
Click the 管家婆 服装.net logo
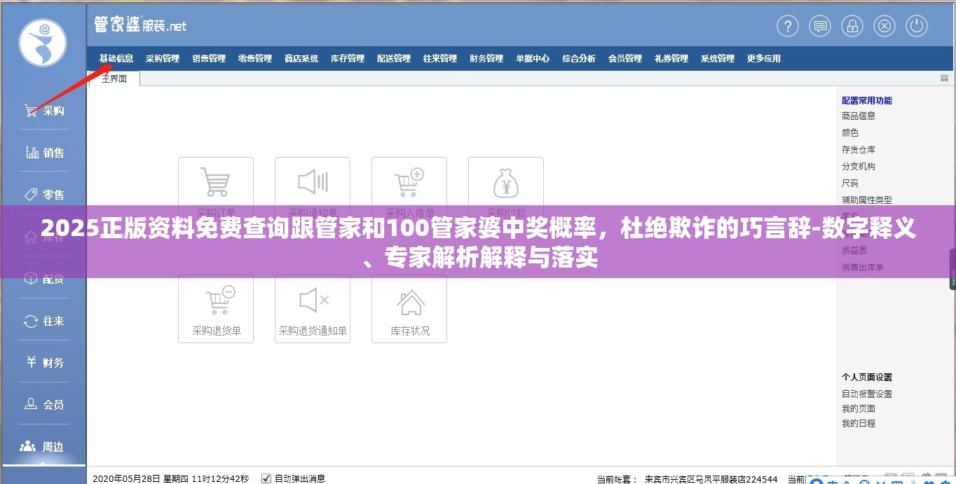point(141,25)
